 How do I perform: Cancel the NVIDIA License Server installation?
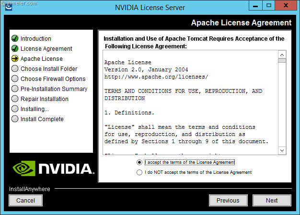[25, 201]
